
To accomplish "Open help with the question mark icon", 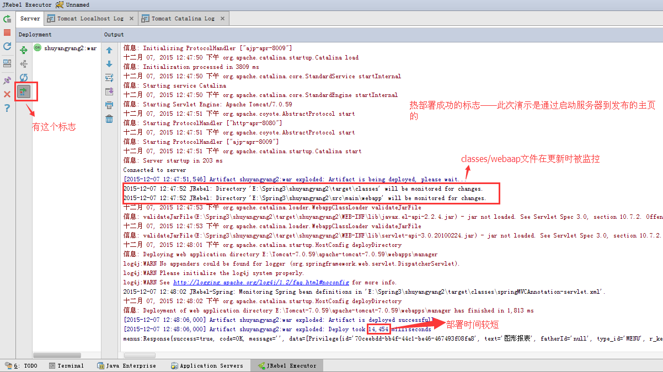I will coord(7,108).
